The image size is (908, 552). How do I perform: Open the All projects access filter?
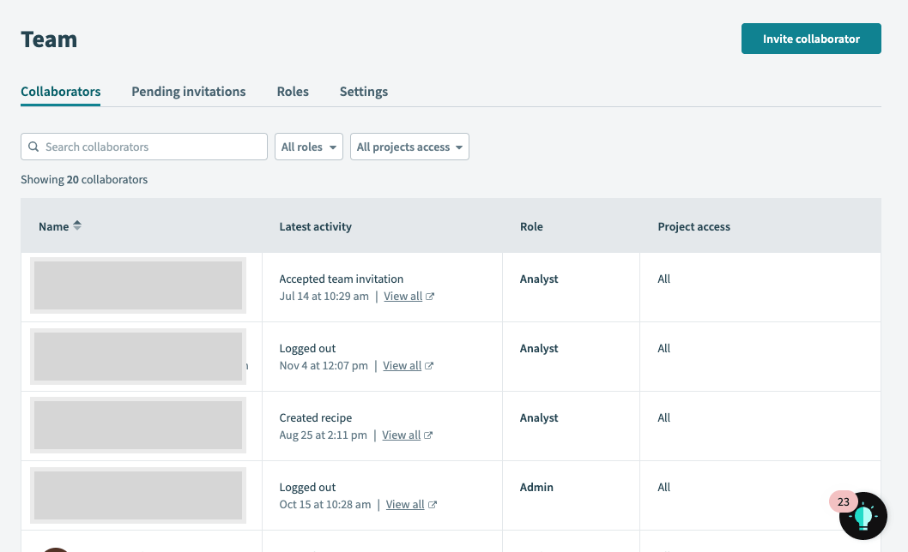tap(409, 147)
